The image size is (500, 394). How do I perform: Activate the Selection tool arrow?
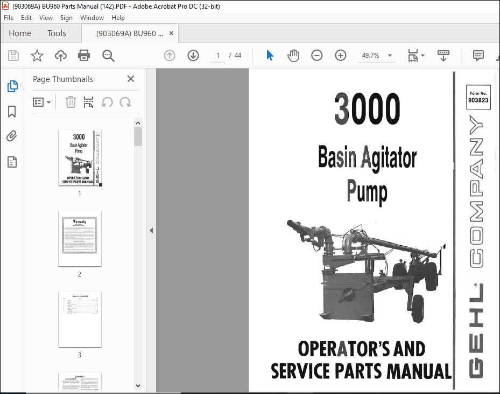[270, 56]
